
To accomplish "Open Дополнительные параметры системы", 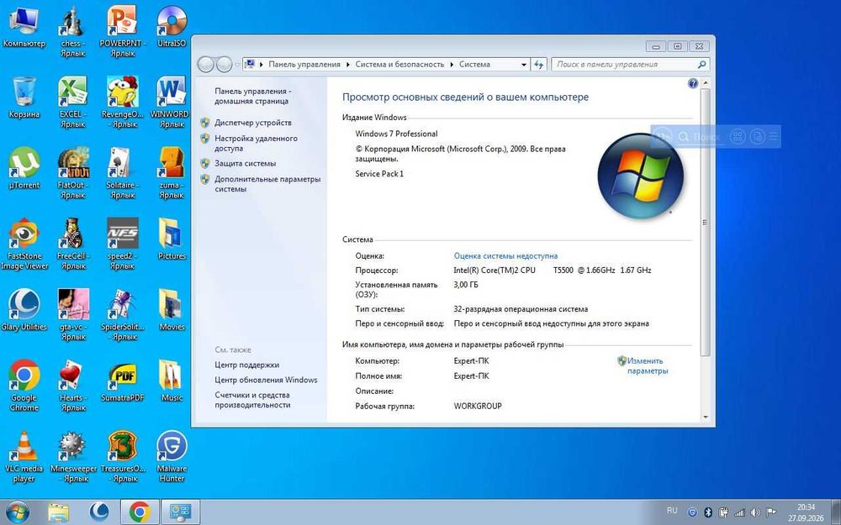I will tap(267, 184).
